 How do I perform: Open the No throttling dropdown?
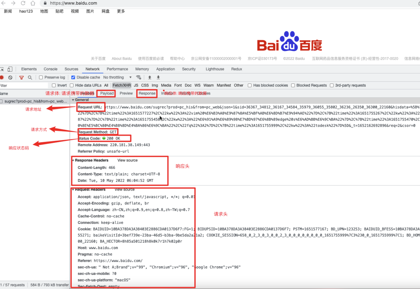(117, 77)
